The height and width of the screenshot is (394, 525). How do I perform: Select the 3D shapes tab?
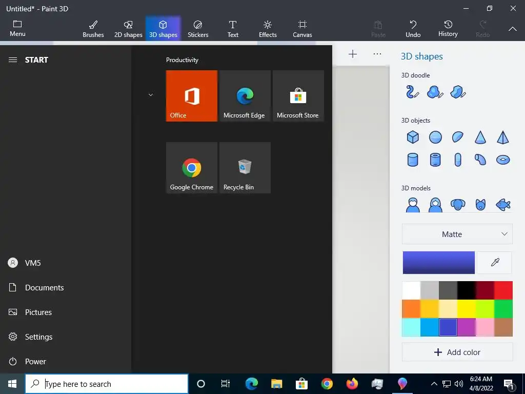click(163, 29)
